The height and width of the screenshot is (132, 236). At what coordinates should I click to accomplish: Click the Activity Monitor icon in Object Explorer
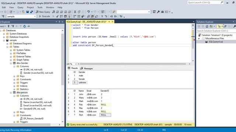(29, 26)
